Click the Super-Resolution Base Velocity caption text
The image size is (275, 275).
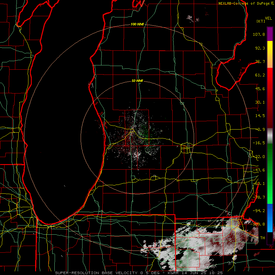pyautogui.click(x=139, y=273)
